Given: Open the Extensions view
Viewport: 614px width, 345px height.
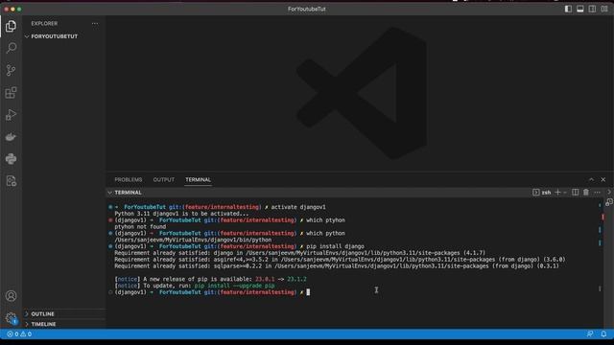Looking at the screenshot, I should (11, 93).
